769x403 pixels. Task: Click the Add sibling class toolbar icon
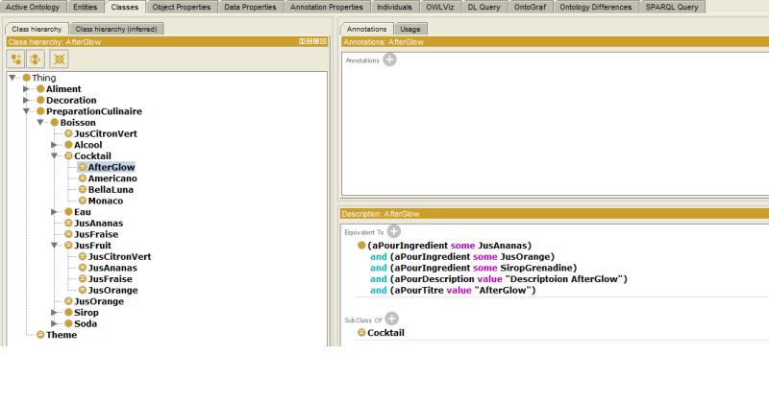[x=36, y=59]
